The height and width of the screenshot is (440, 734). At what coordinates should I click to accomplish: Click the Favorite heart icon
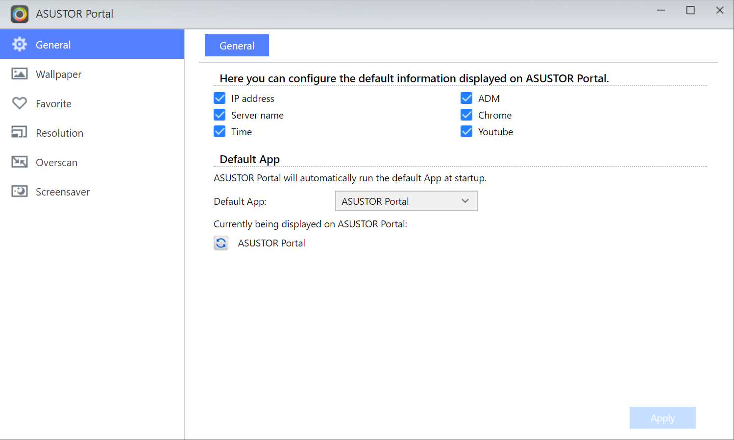click(x=20, y=103)
